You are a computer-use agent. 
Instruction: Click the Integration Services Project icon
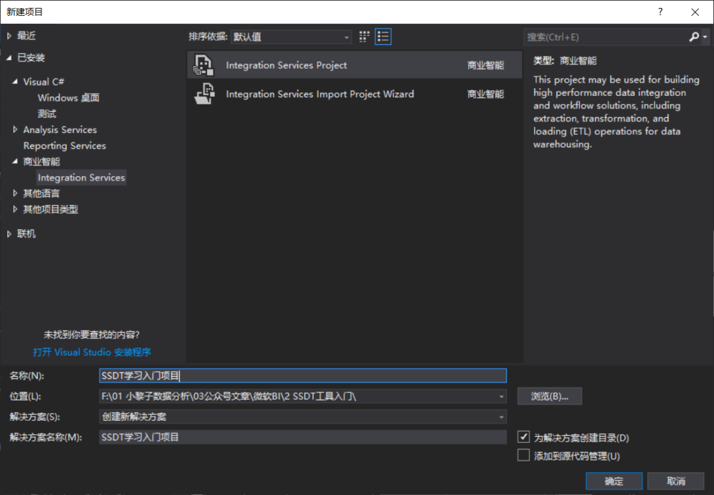[x=204, y=65]
